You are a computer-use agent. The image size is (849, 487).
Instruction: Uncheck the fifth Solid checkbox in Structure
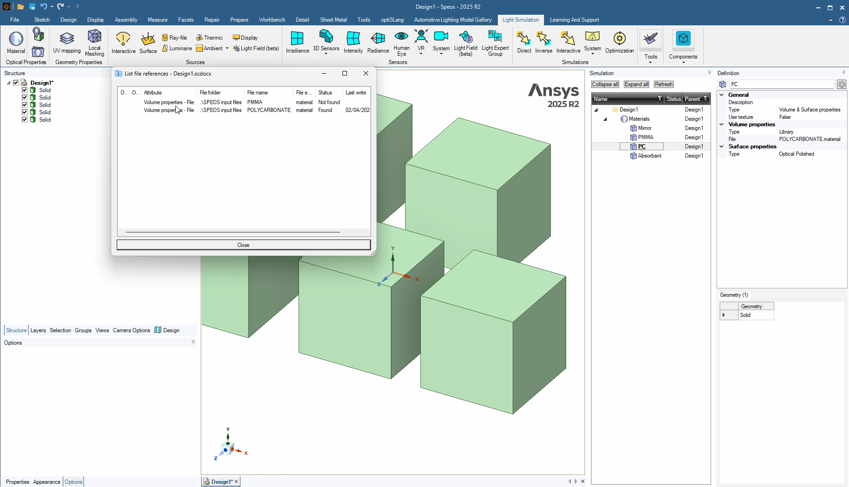pos(25,120)
